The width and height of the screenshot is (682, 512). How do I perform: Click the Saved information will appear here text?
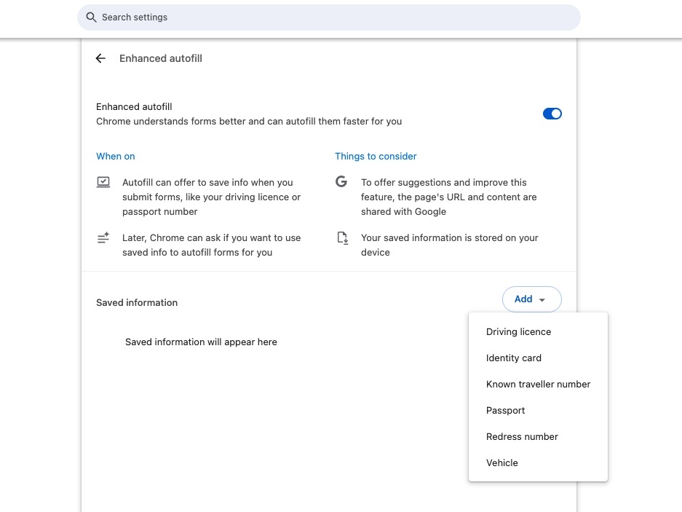(201, 342)
